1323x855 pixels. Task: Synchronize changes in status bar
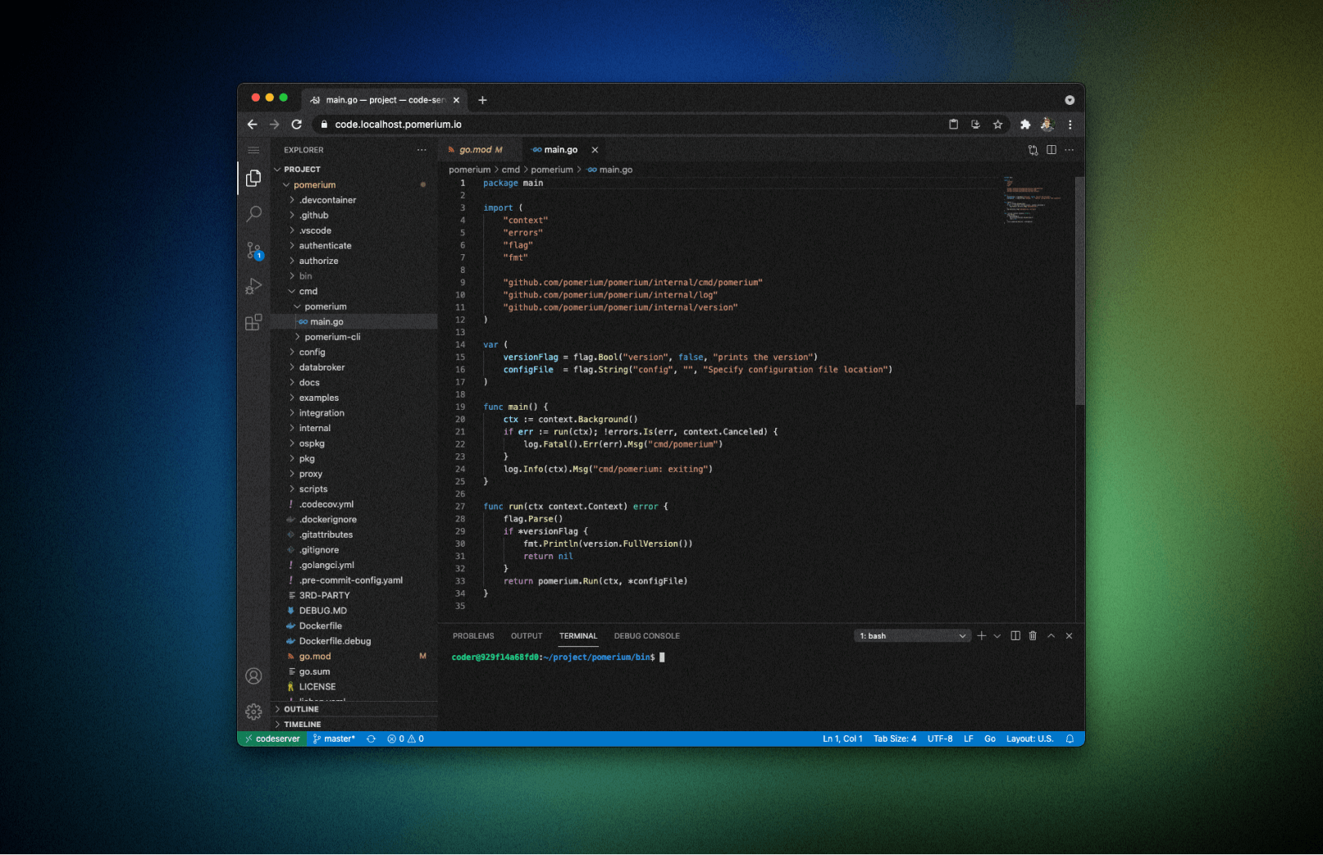coord(371,739)
